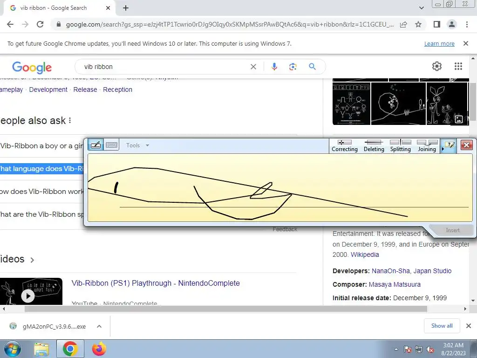
Task: Expand the Videos section arrow
Action: pyautogui.click(x=32, y=260)
